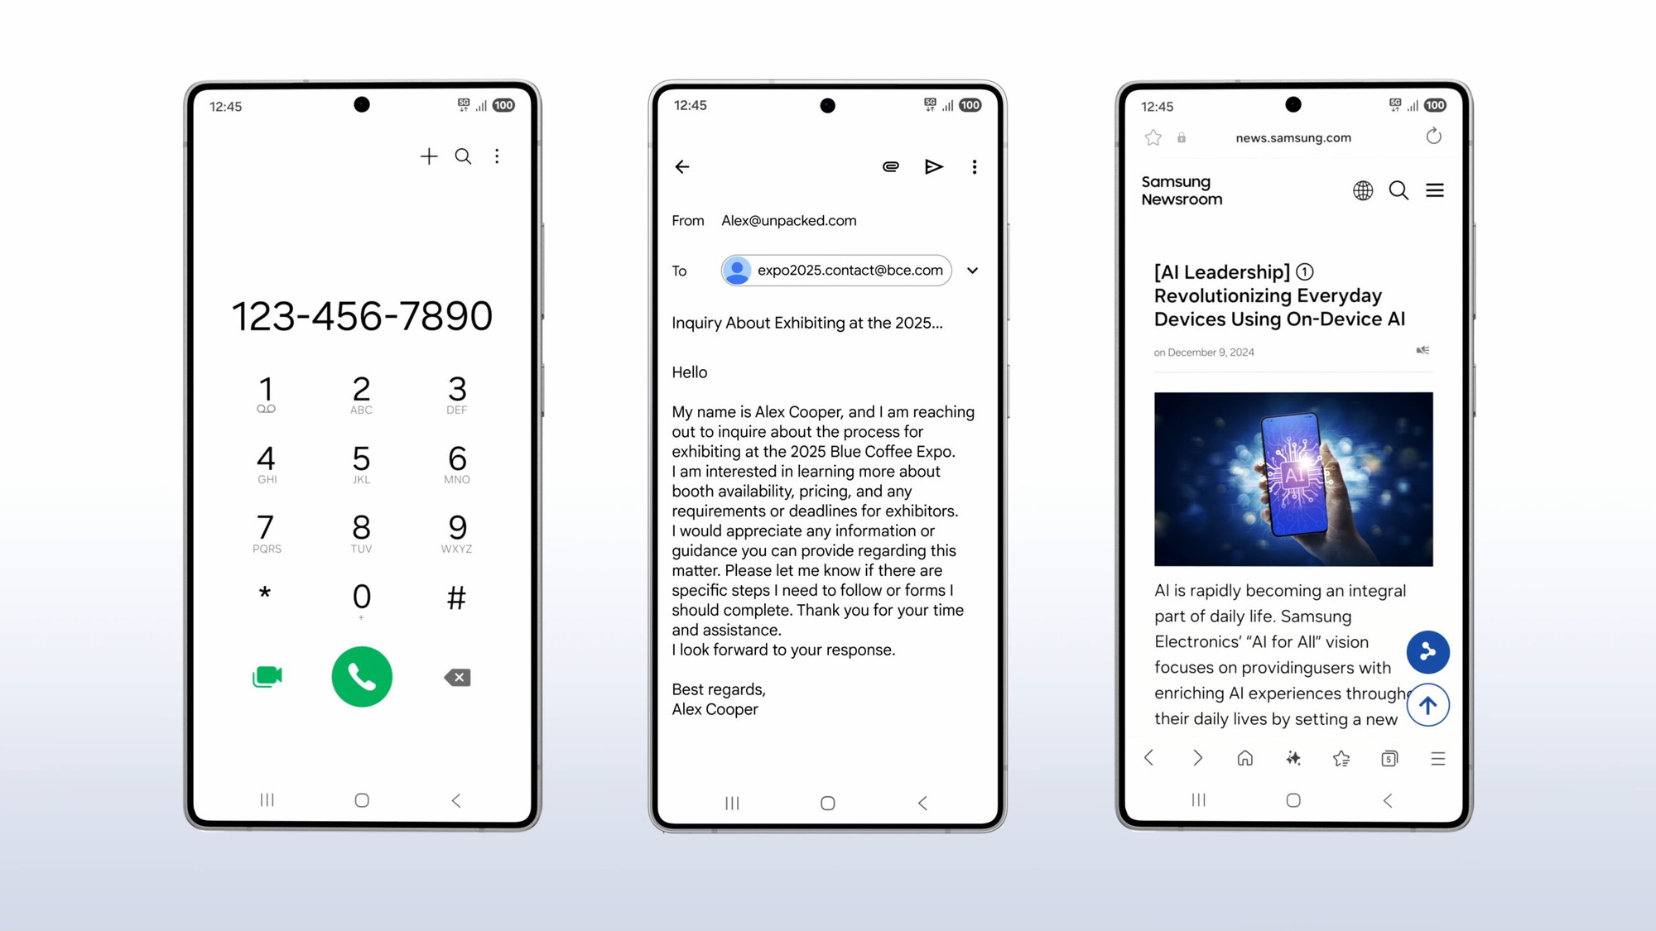Open Samsung Newsroom browser menu
Screen dimensions: 1656x931
1436,190
